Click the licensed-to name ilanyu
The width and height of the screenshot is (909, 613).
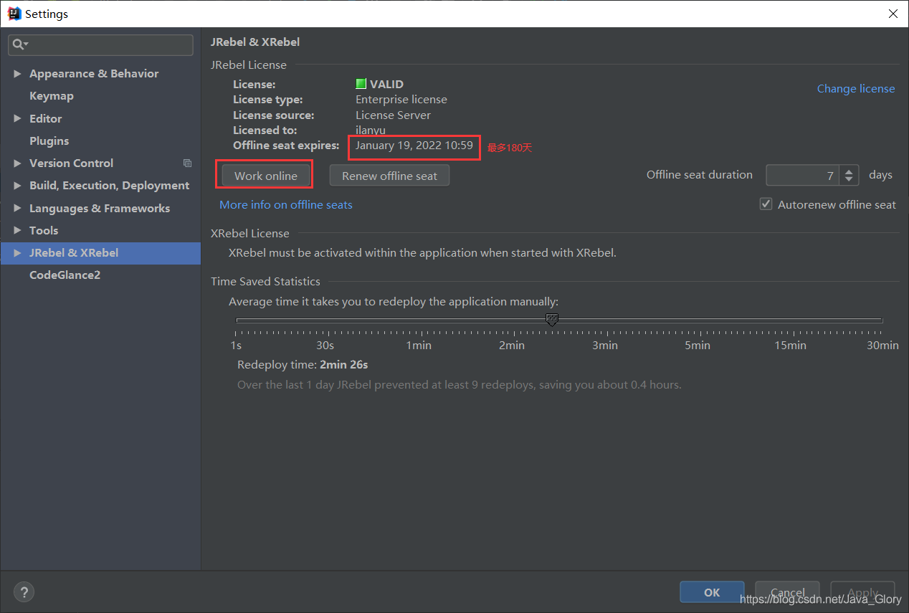[371, 130]
